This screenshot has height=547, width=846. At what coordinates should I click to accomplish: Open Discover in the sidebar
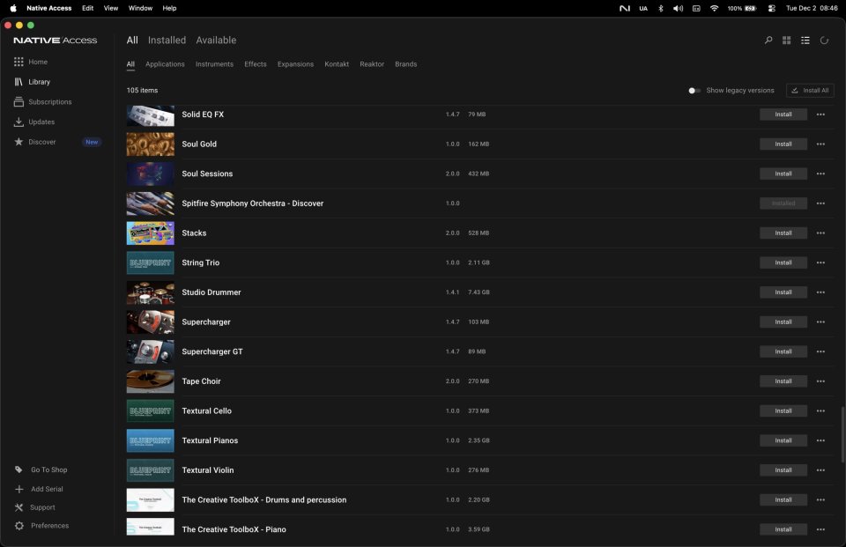[x=41, y=141]
